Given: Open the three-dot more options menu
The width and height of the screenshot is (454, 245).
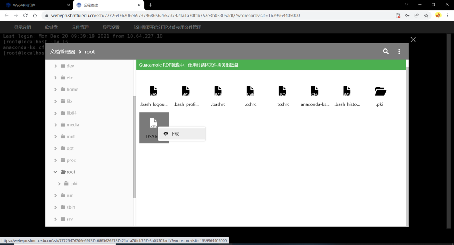Looking at the screenshot, I should coord(399,51).
